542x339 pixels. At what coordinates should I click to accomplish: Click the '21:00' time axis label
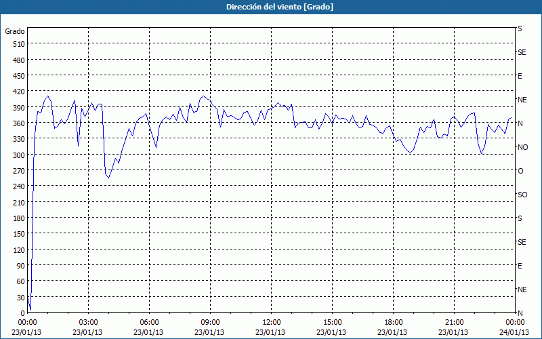pos(454,323)
